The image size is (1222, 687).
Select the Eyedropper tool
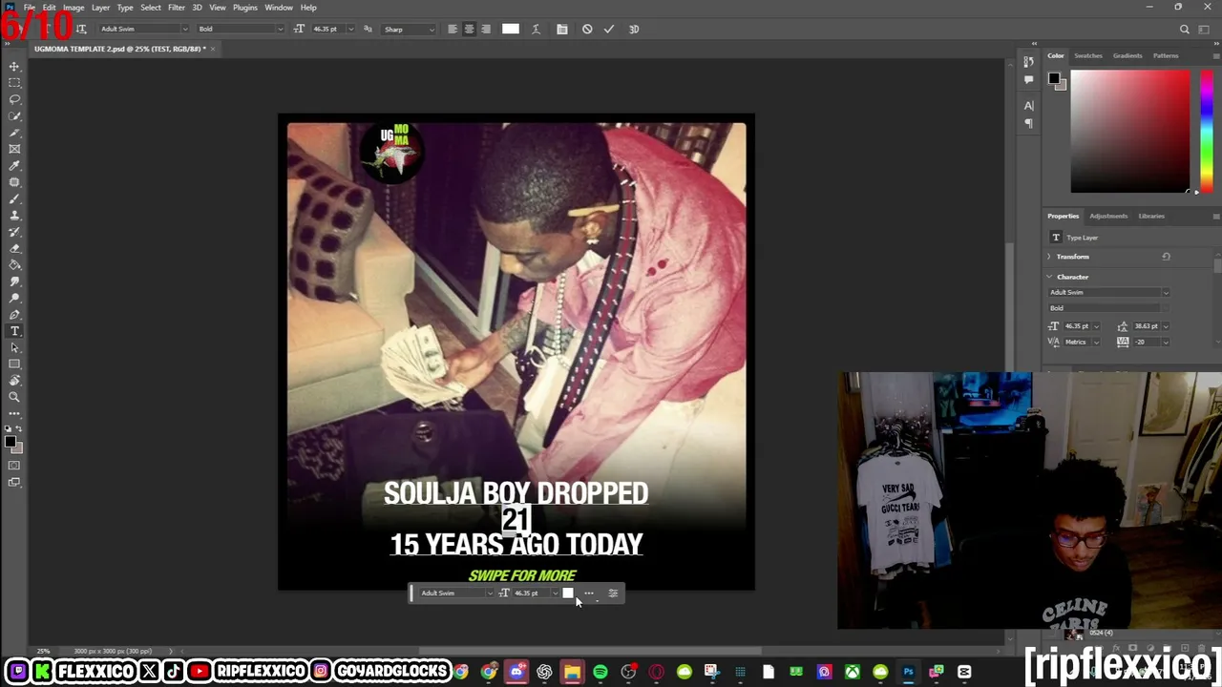click(14, 165)
